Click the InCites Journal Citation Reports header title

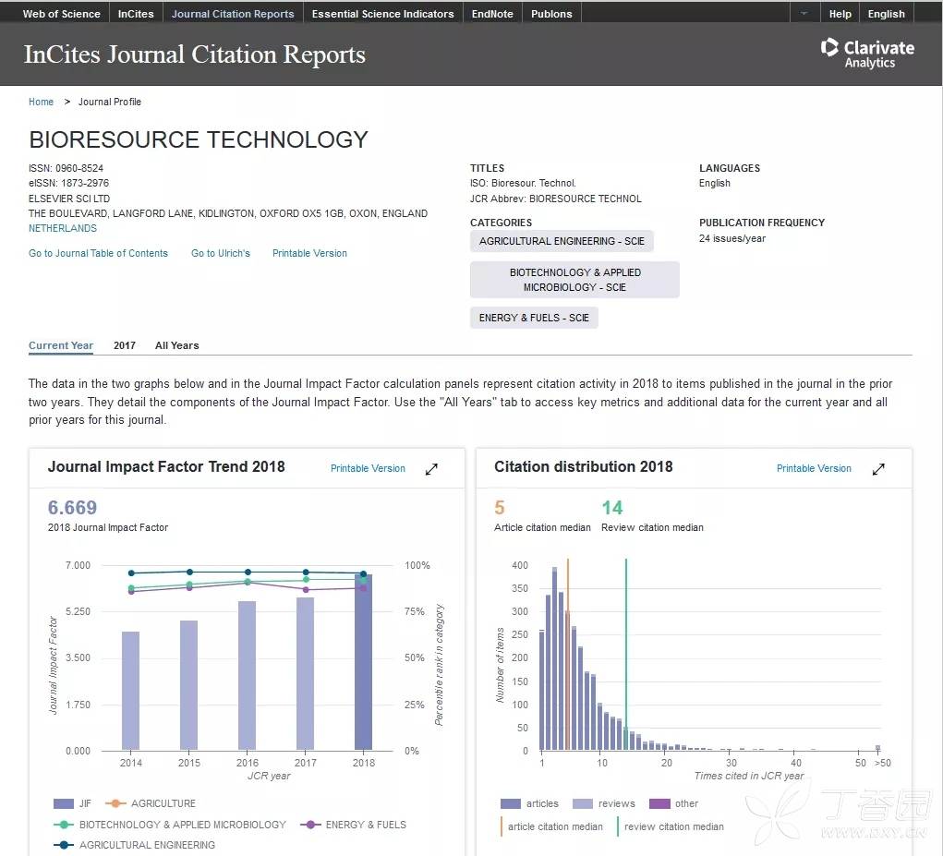click(x=194, y=54)
